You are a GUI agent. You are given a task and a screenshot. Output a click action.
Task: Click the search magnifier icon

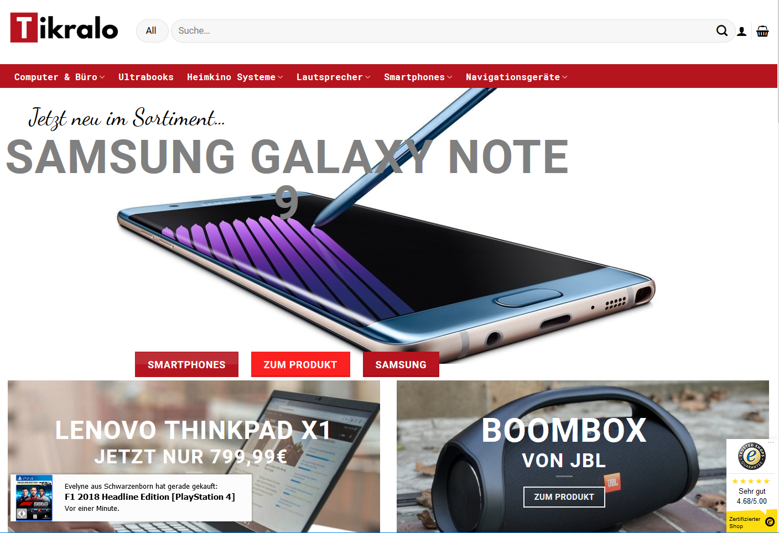click(x=722, y=31)
